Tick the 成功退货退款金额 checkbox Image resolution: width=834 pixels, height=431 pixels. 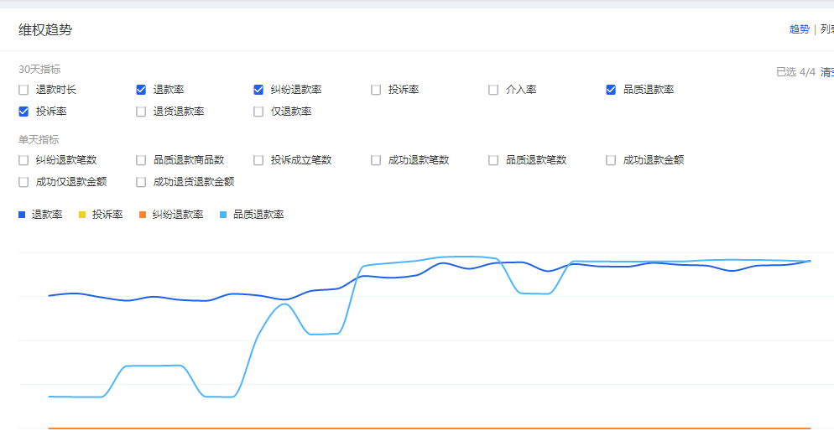click(141, 182)
